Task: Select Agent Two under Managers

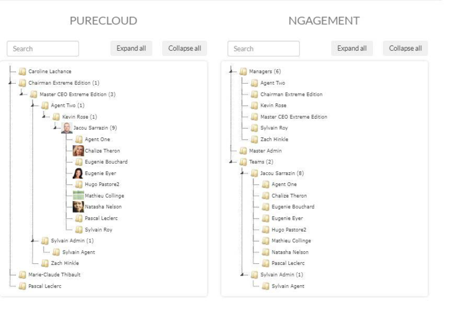Action: (x=273, y=83)
